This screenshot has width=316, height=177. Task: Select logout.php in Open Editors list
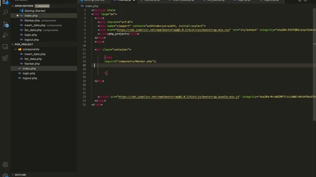click(32, 40)
